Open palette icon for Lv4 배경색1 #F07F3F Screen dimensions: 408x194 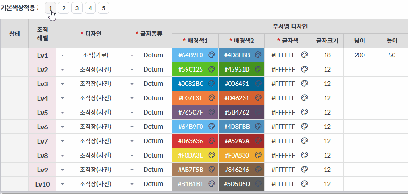click(212, 98)
